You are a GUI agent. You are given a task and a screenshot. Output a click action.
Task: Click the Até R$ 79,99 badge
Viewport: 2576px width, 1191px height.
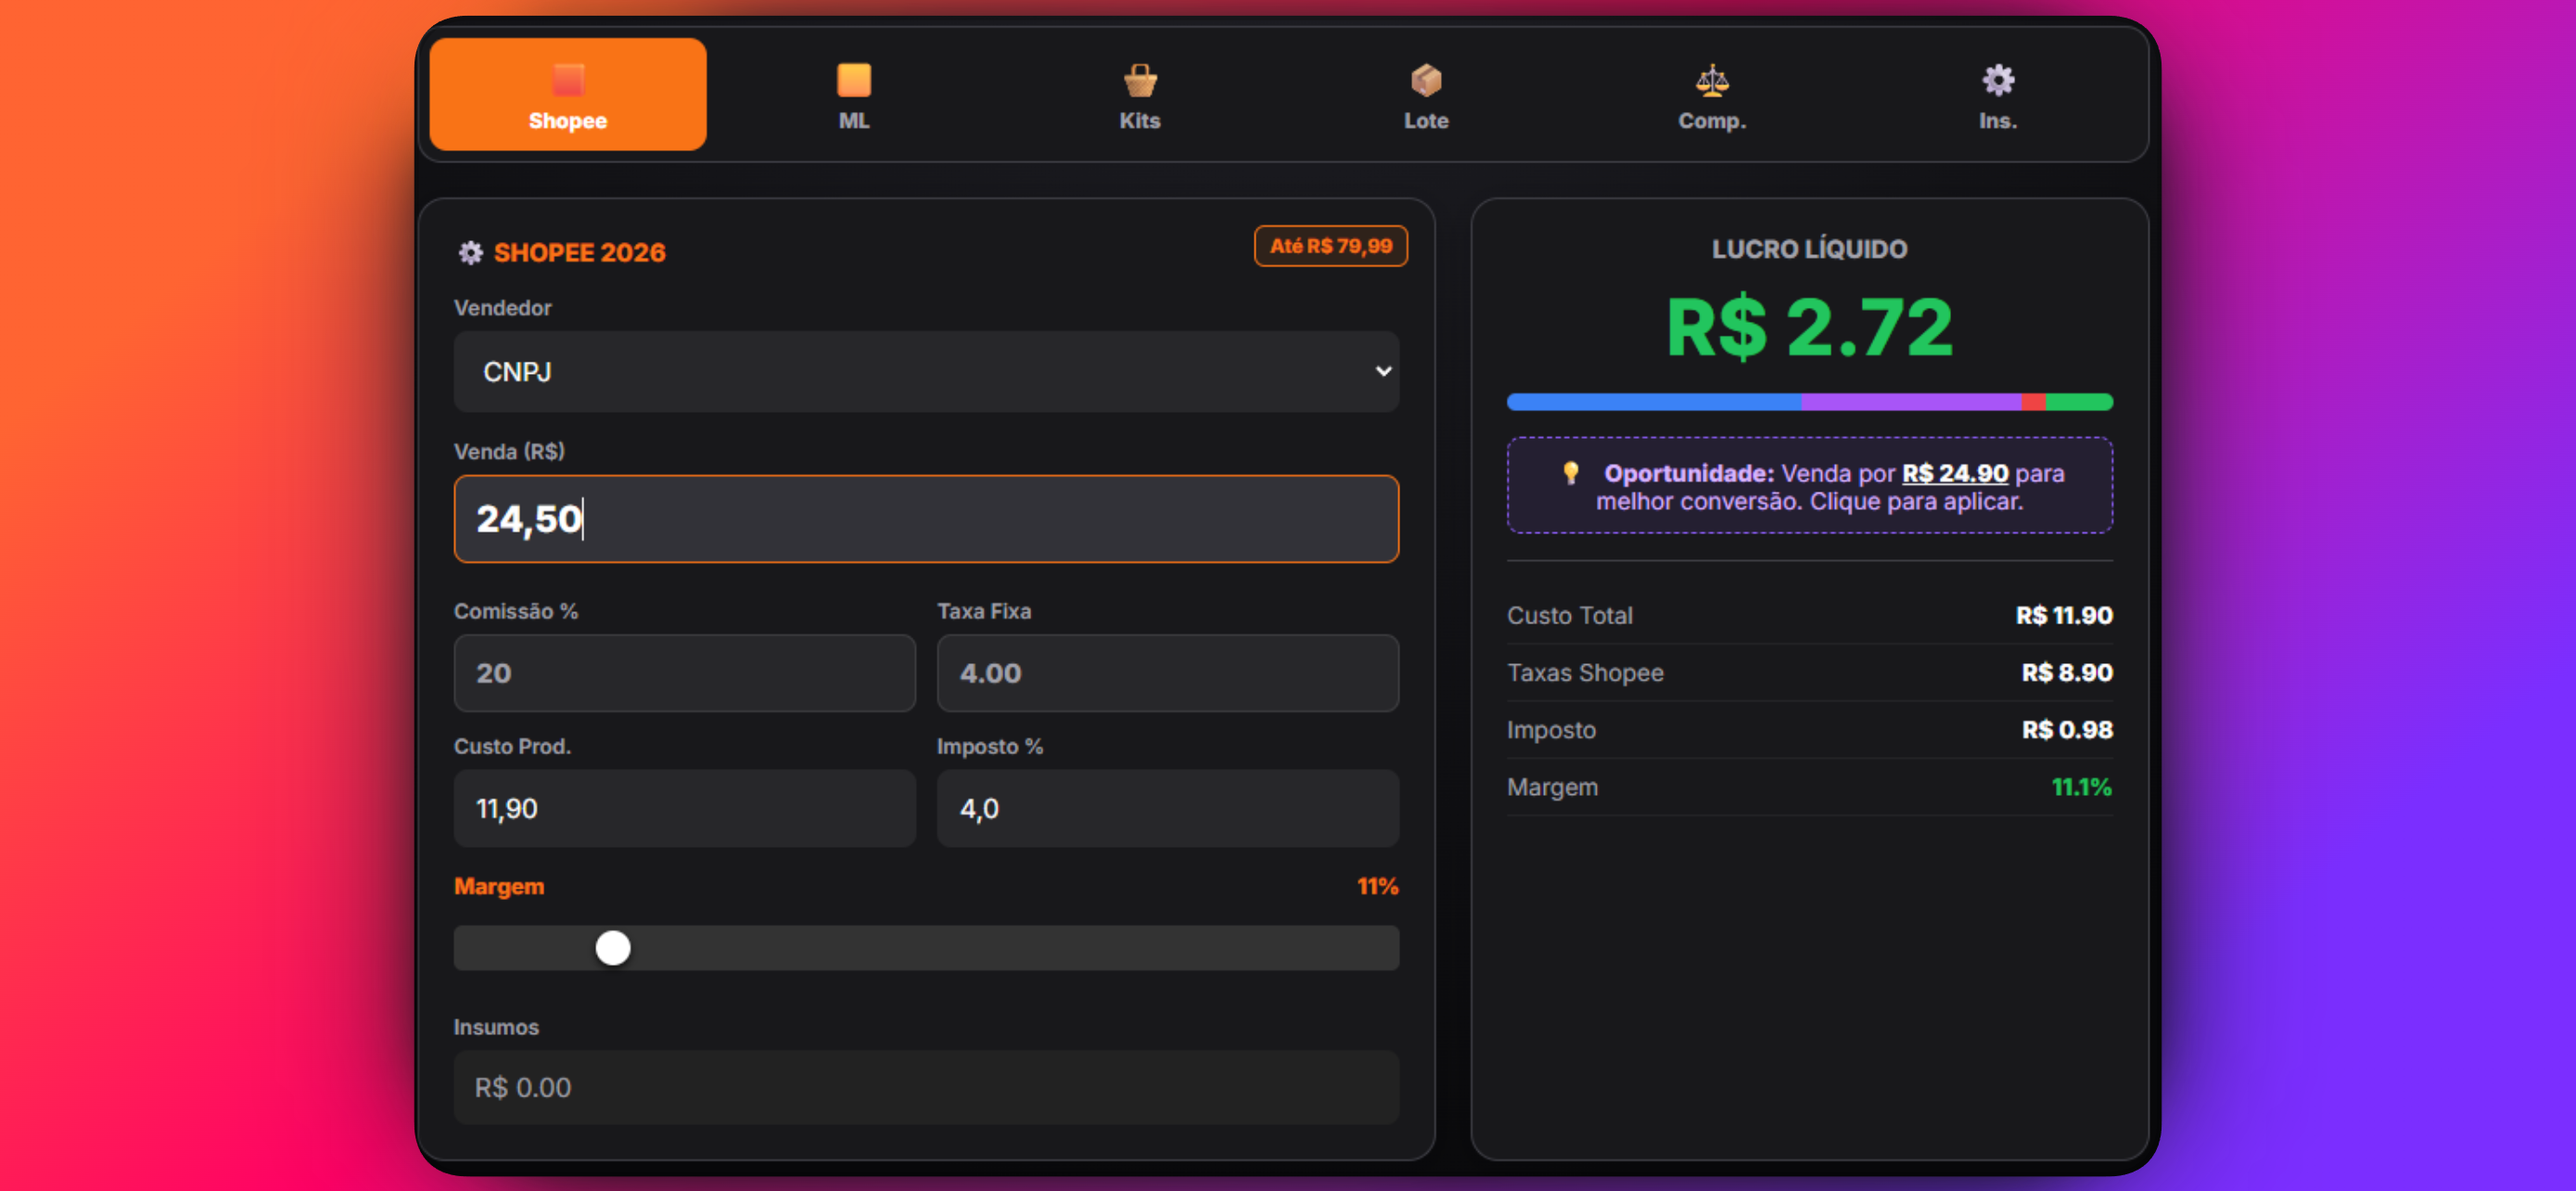pyautogui.click(x=1330, y=246)
